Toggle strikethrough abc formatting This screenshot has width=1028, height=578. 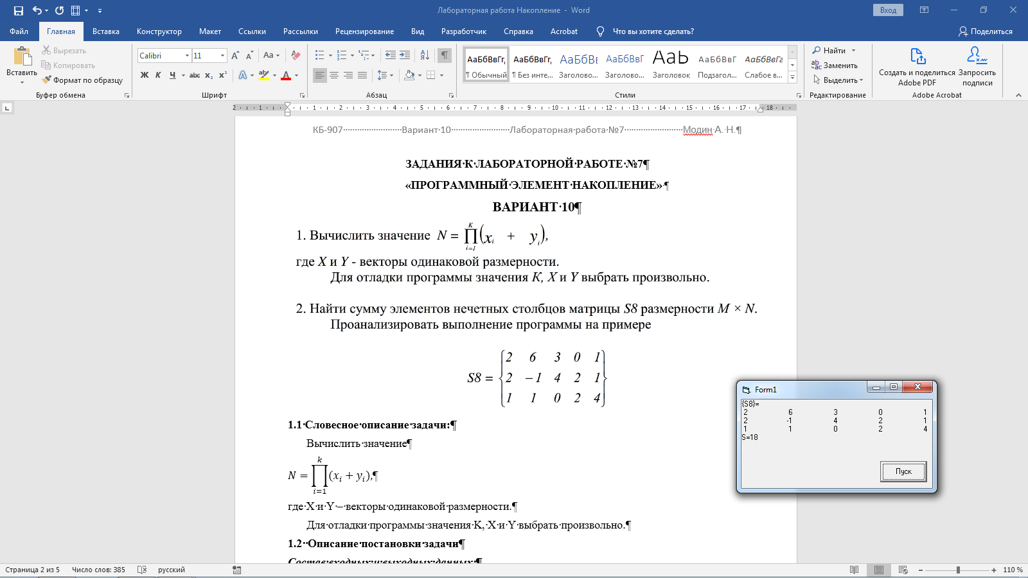[x=195, y=75]
